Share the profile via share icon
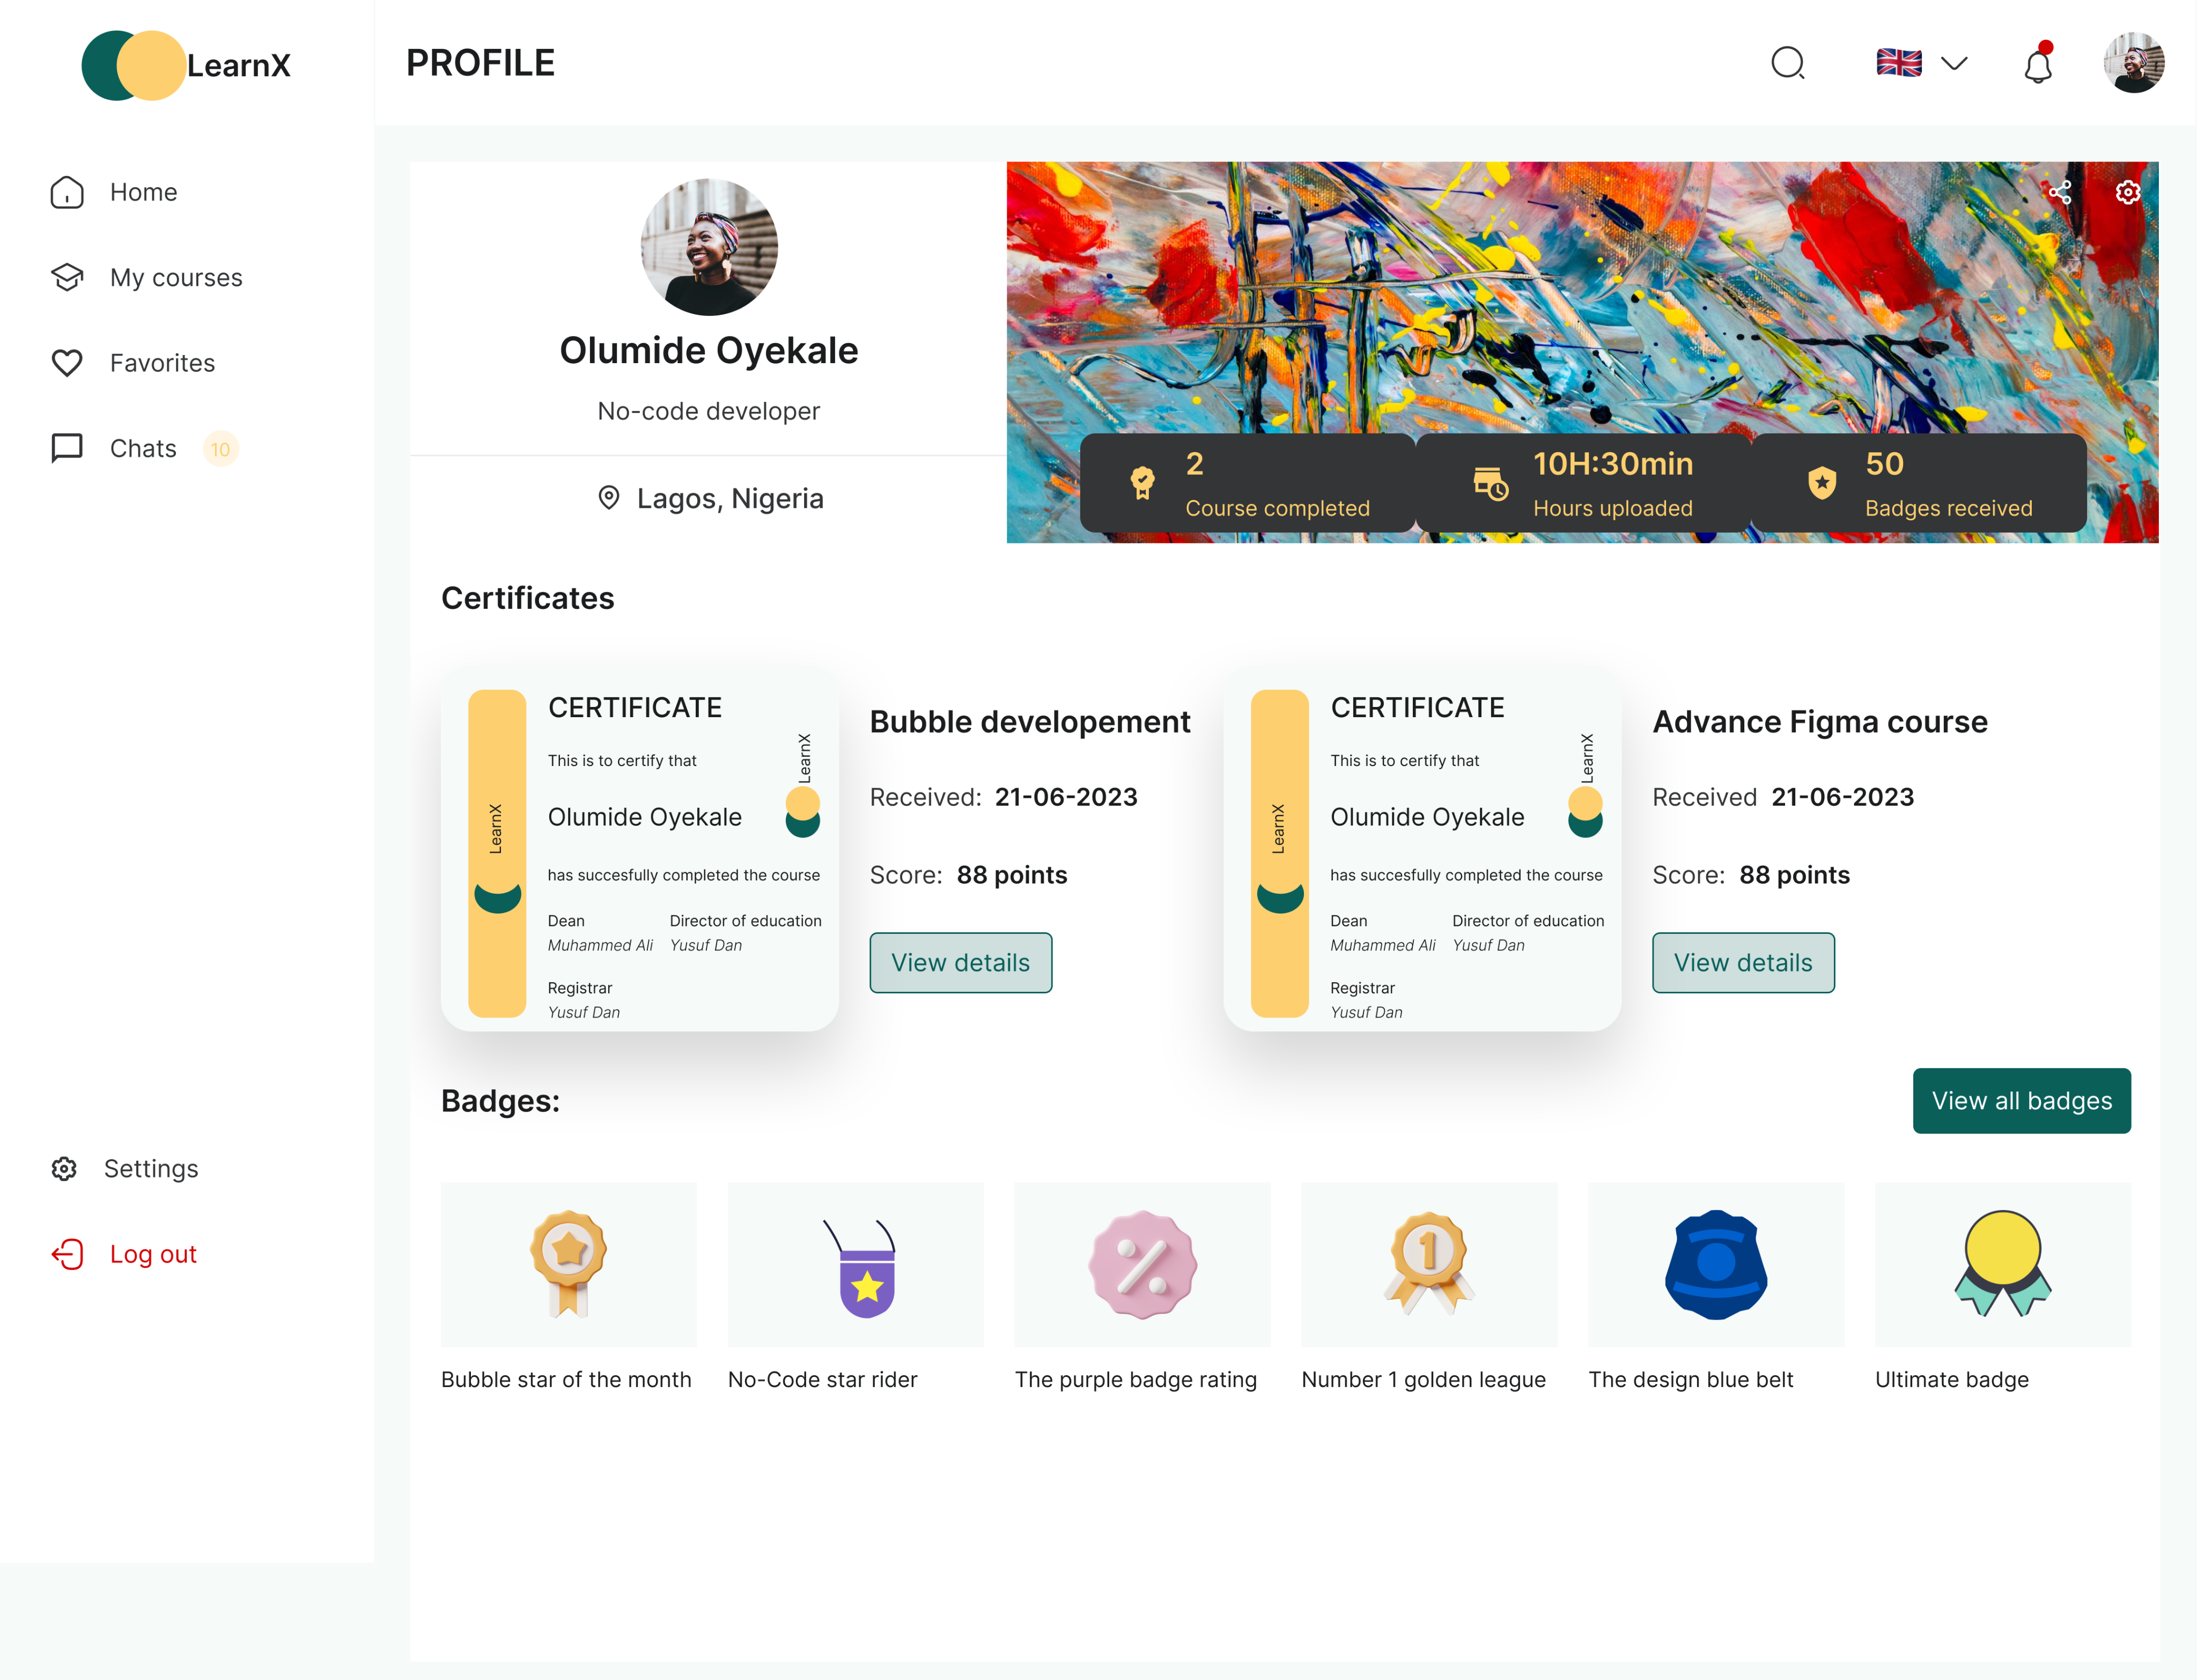 [2060, 192]
